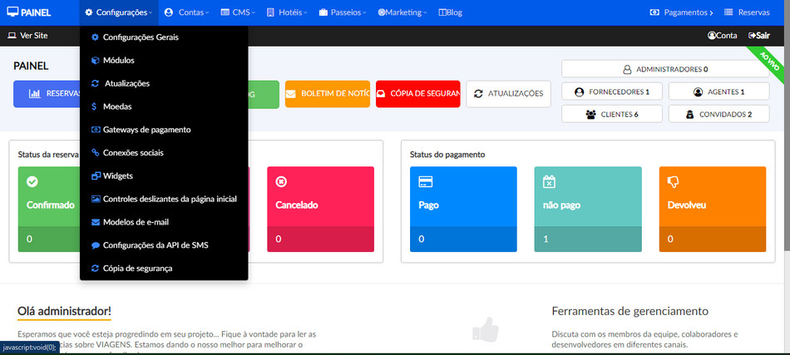This screenshot has width=790, height=355.
Task: Click the envelope icon beside Modelos de e-mail
Action: pyautogui.click(x=95, y=222)
